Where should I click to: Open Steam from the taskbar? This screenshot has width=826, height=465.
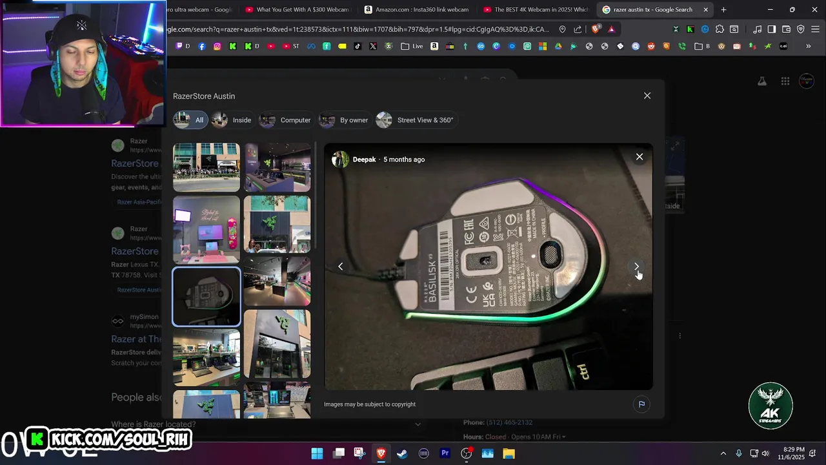402,453
